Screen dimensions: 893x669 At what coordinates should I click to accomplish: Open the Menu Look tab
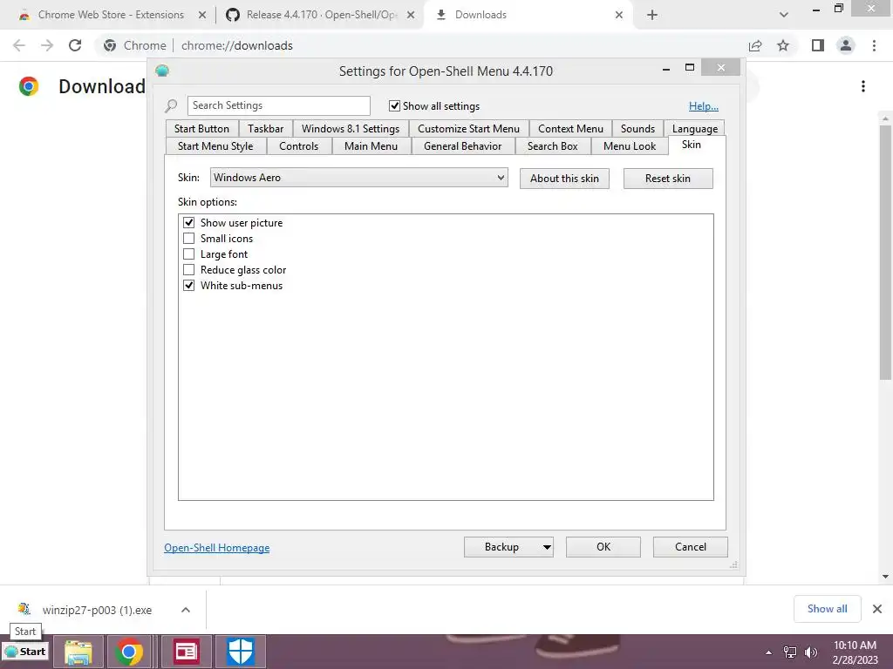[x=630, y=146]
